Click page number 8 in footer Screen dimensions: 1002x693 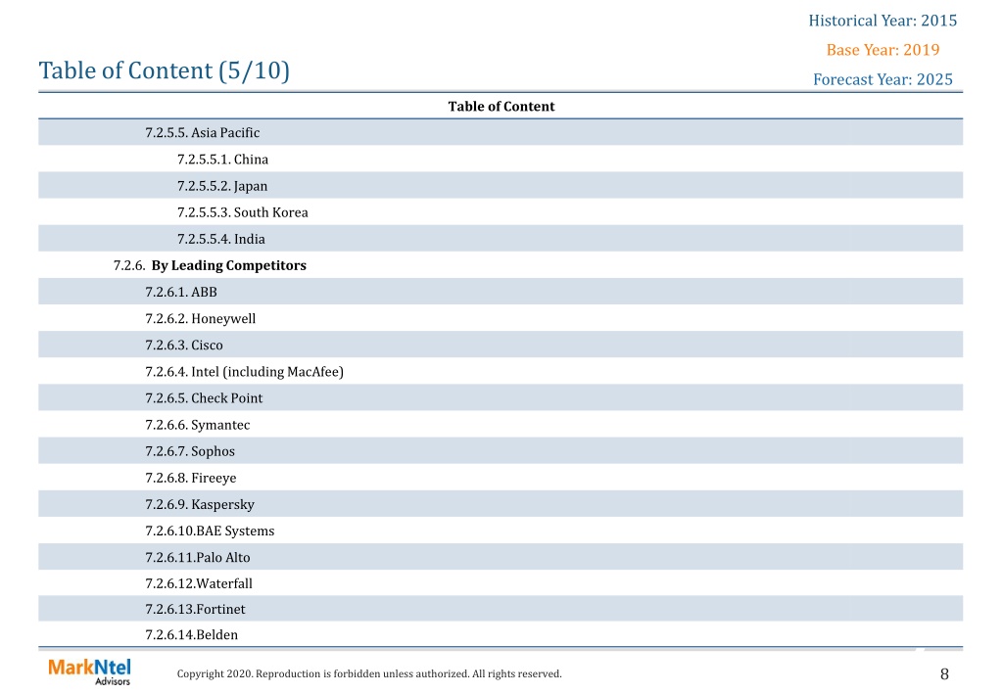[944, 673]
